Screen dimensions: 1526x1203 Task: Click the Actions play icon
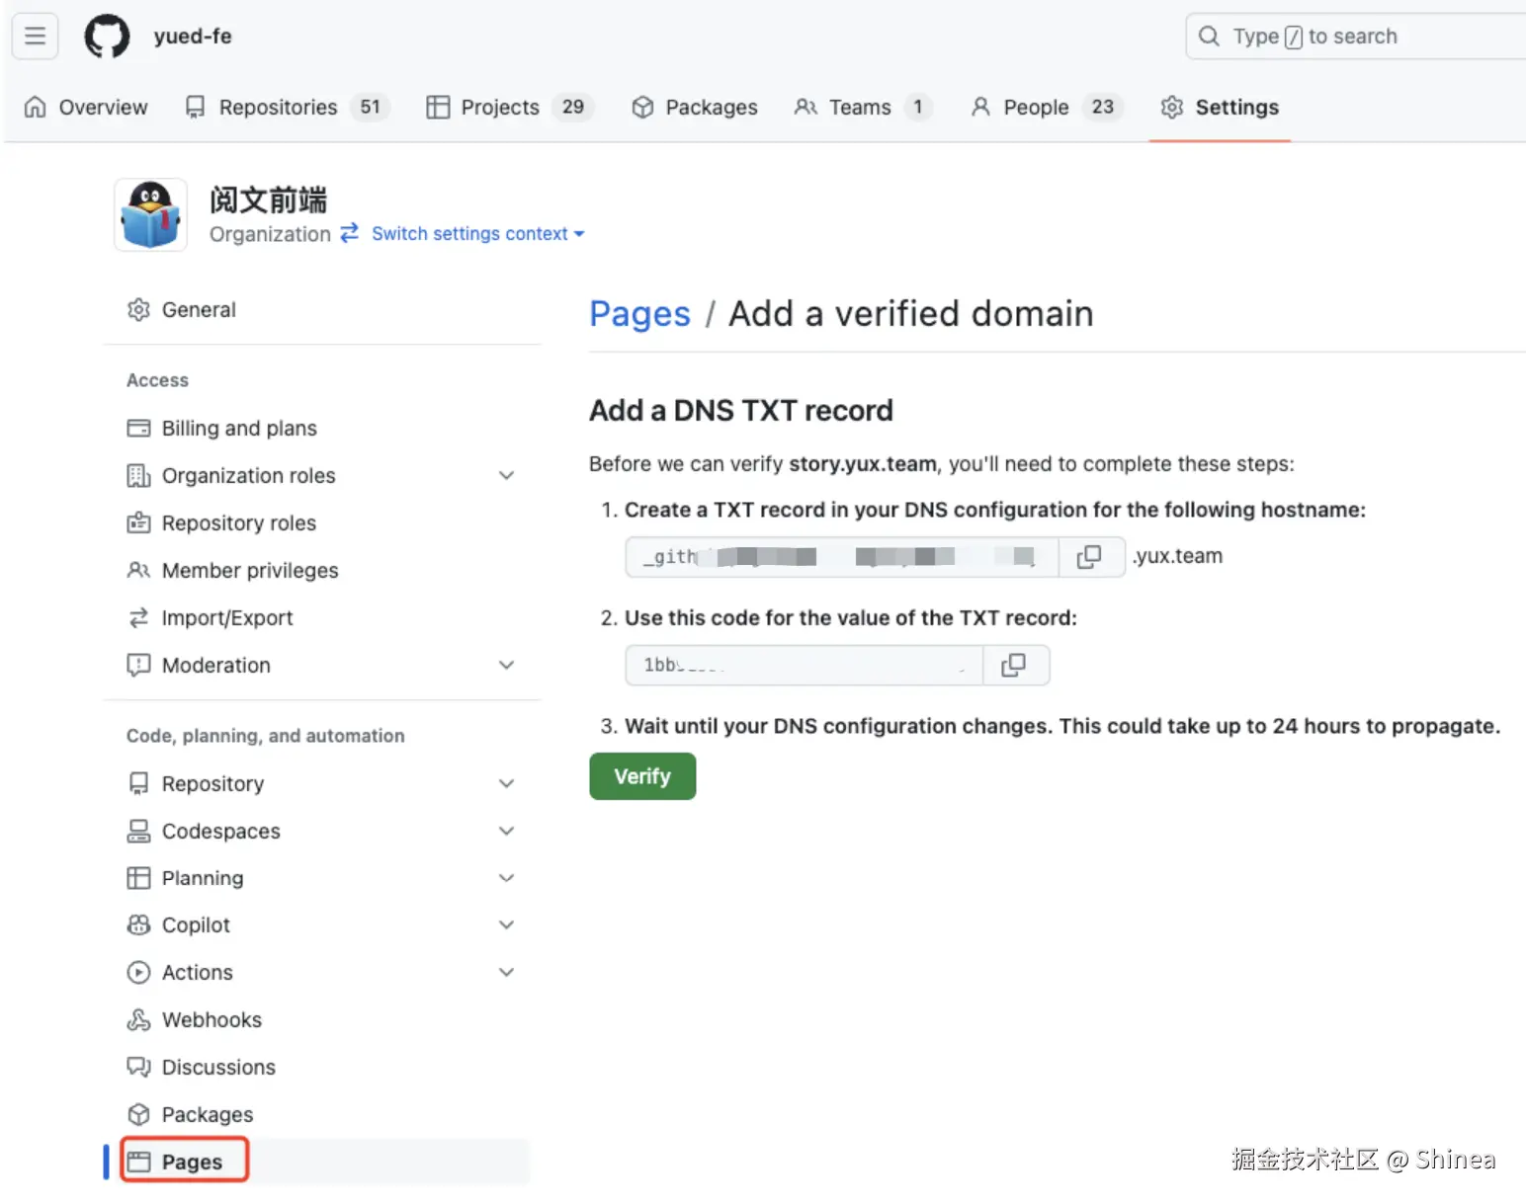click(138, 973)
